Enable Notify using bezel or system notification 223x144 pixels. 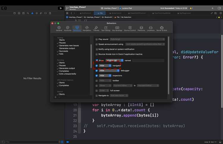tap(97, 49)
